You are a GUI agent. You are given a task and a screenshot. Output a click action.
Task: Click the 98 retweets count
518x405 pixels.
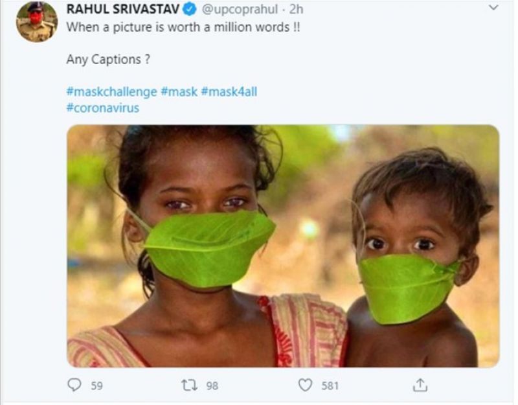[212, 386]
